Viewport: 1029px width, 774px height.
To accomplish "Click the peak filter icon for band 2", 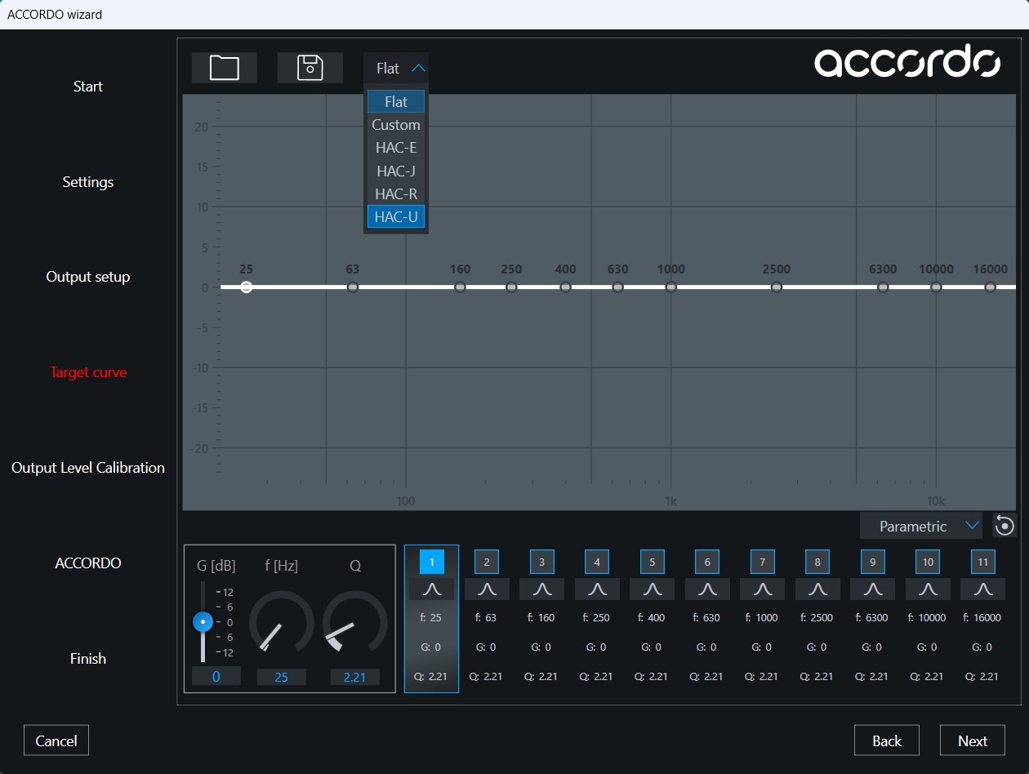I will coord(487,589).
